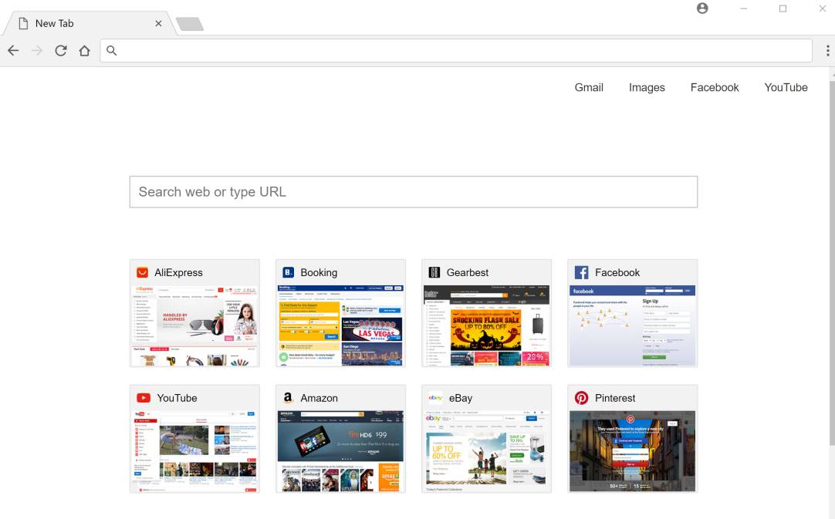Click the Pinterest tile title
Screen dimensions: 835x519
pyautogui.click(x=615, y=398)
